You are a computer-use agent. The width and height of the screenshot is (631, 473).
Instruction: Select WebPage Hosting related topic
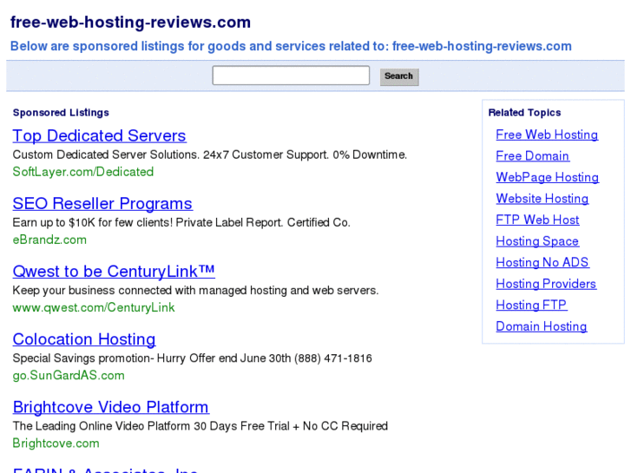point(548,178)
